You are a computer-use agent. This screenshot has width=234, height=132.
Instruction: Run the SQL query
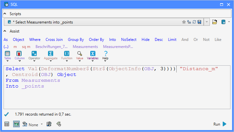[220, 124]
